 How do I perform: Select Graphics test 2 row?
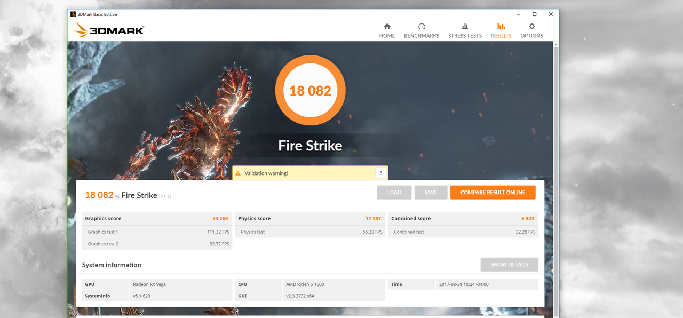158,244
